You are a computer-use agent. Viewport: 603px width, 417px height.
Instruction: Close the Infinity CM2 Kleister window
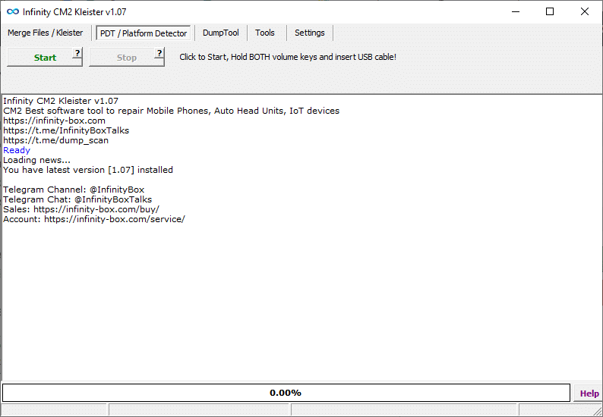(x=585, y=11)
